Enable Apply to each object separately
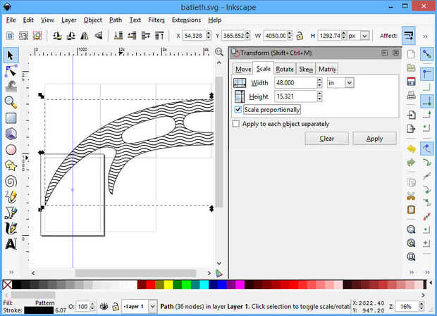 (x=236, y=124)
